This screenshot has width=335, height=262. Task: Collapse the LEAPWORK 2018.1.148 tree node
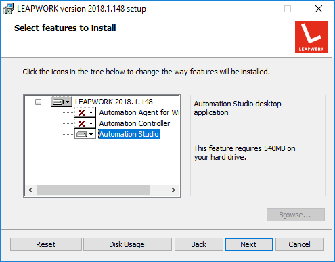pyautogui.click(x=38, y=102)
